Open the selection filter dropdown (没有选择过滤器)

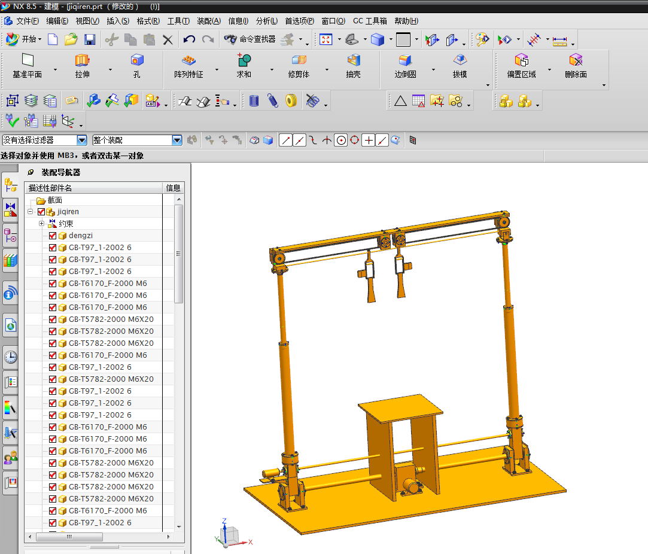82,140
